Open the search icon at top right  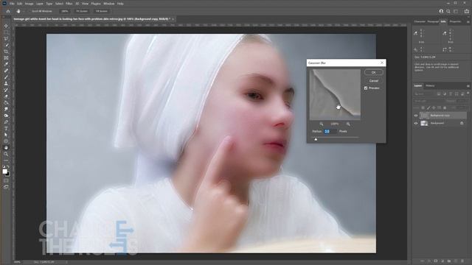(x=448, y=11)
